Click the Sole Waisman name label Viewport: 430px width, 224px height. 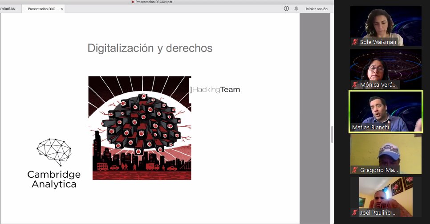click(x=378, y=42)
